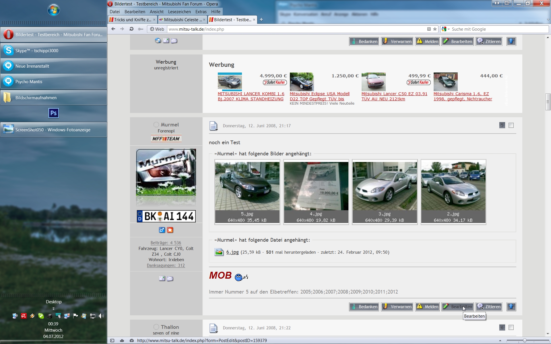Open Bildschirmaufnahmen folder taskbar item
Image resolution: width=551 pixels, height=344 pixels.
pos(54,97)
